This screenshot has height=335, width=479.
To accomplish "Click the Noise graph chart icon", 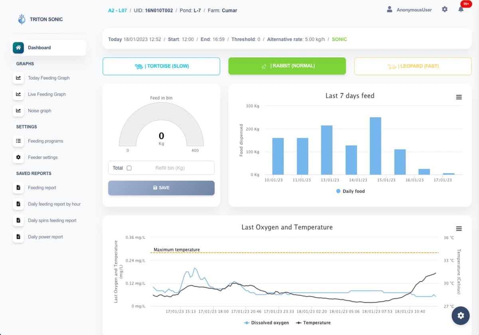I will pos(18,110).
